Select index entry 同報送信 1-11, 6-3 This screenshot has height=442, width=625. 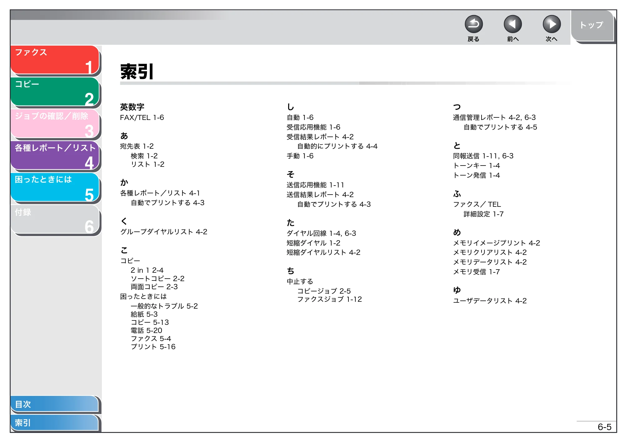pos(483,156)
